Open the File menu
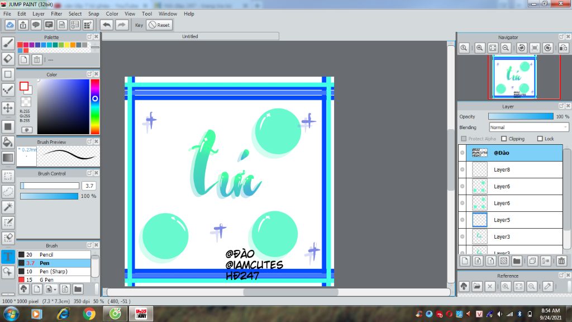This screenshot has height=322, width=572. click(7, 14)
